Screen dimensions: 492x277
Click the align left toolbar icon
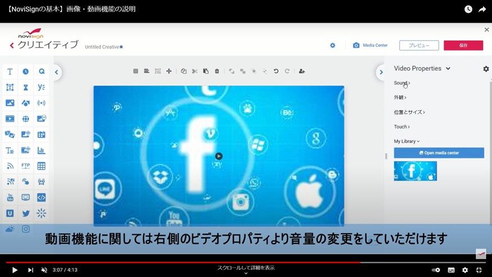coord(146,71)
